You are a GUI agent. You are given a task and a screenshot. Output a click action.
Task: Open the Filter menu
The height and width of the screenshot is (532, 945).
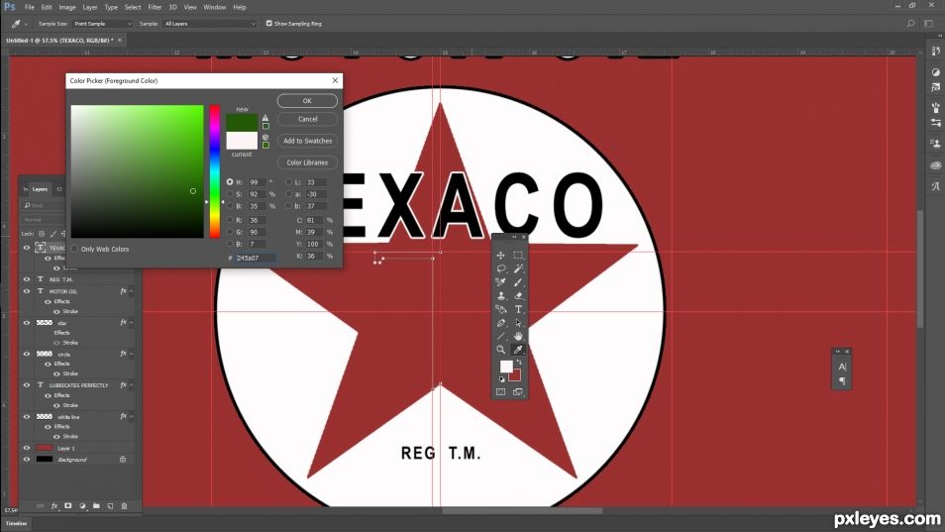(x=155, y=7)
